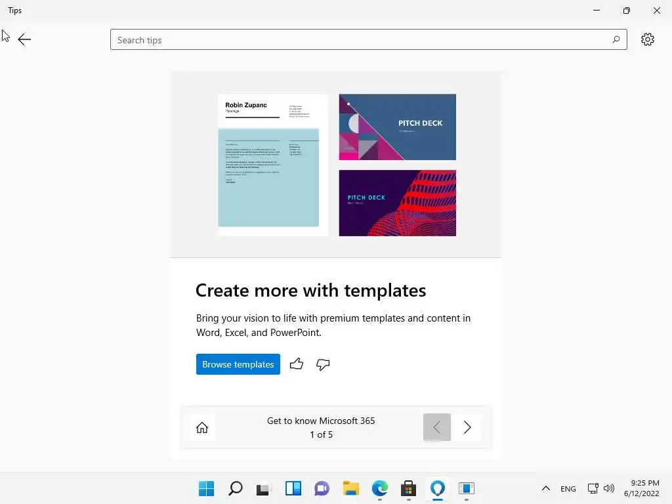
Task: Click the search magnifier in Search tips box
Action: (x=616, y=39)
